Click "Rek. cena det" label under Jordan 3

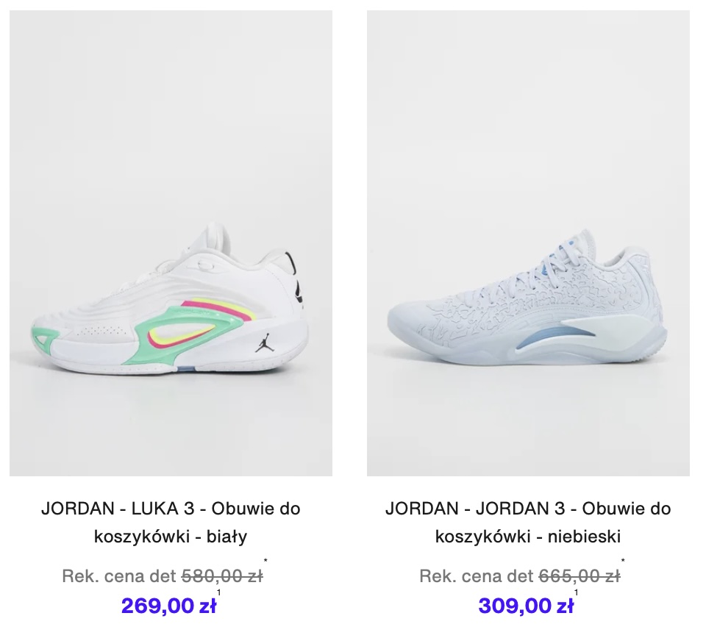pyautogui.click(x=477, y=576)
